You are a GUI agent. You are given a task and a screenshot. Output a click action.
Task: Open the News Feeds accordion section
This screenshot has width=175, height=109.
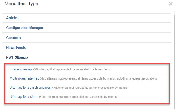(x=16, y=48)
